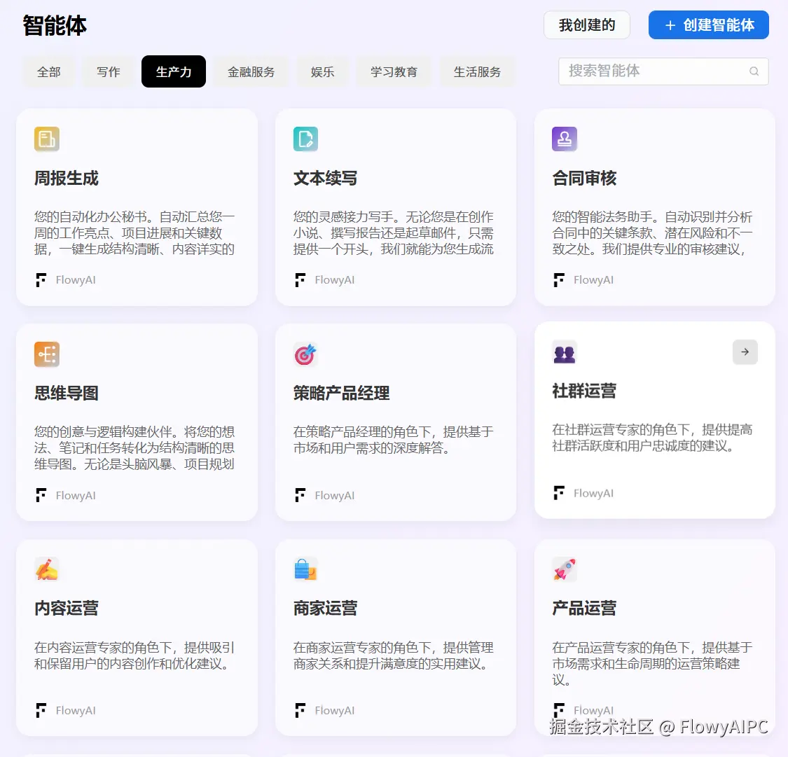
Task: Click FlowyAI logo under 社群运营
Action: (x=559, y=493)
